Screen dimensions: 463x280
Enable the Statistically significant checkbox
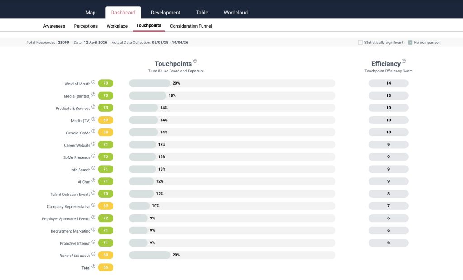[360, 43]
